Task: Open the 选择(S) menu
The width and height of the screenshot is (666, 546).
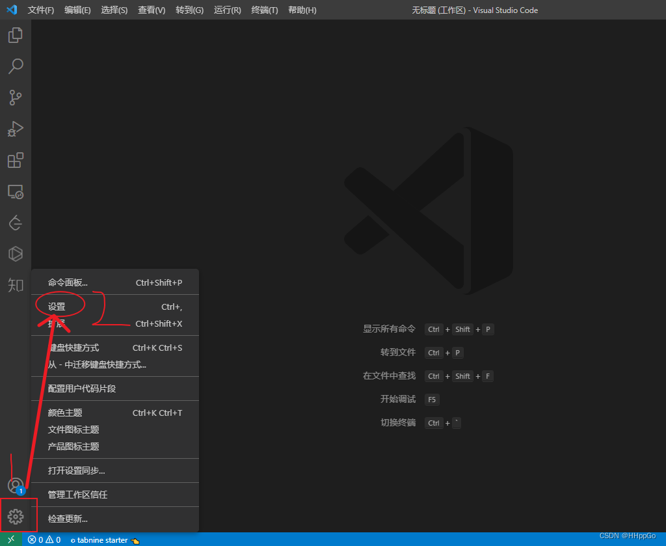Action: (114, 10)
